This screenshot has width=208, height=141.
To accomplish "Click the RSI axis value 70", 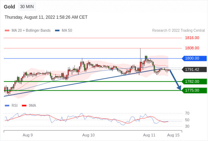I will 187,114.
